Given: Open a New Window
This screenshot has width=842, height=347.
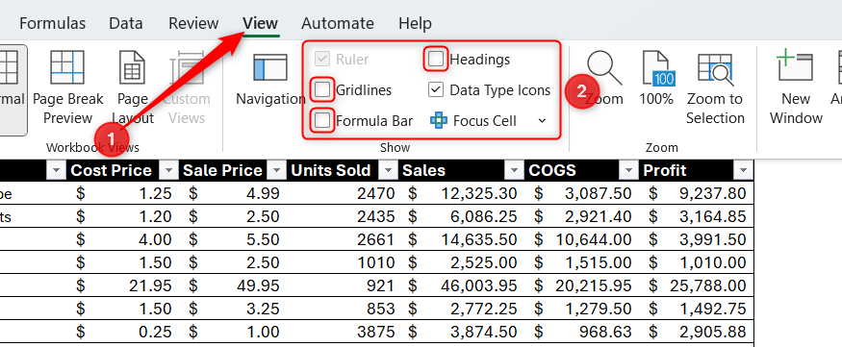Looking at the screenshot, I should [796, 88].
